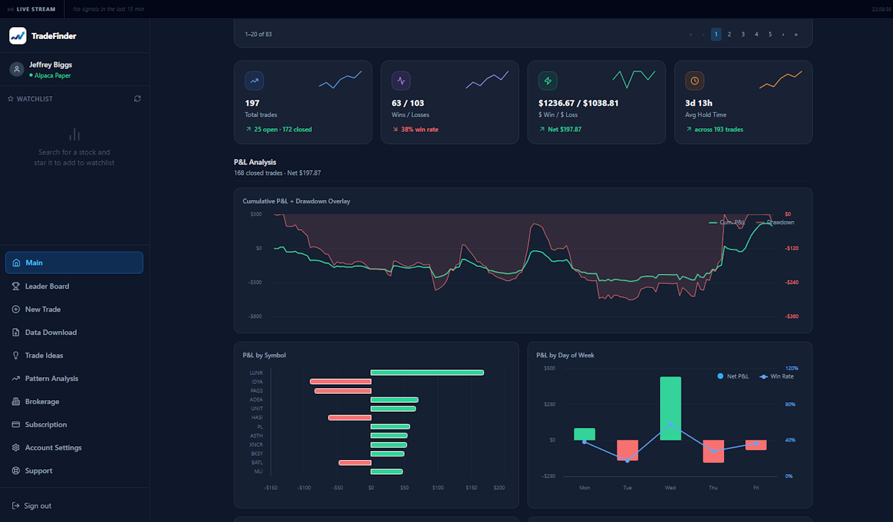The height and width of the screenshot is (522, 893).
Task: Open the Subscription page
Action: tap(75, 424)
